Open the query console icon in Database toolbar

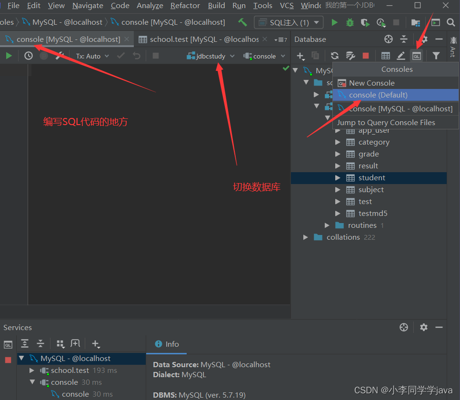[x=417, y=56]
